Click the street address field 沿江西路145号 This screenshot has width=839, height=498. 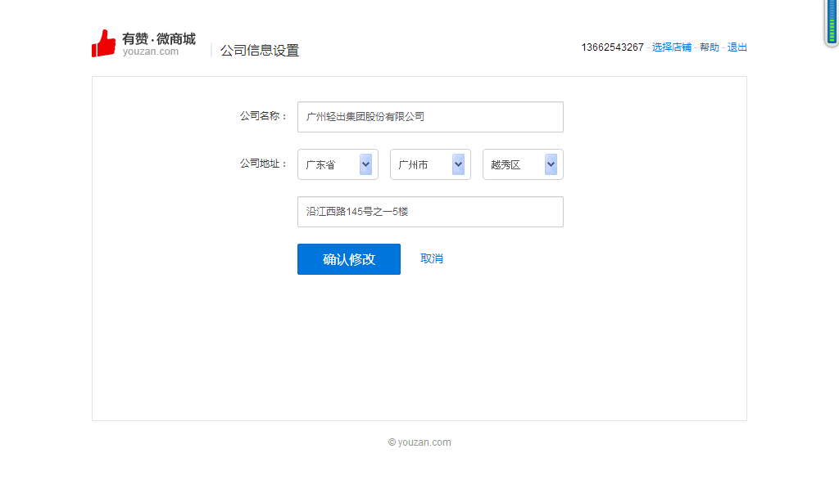430,212
